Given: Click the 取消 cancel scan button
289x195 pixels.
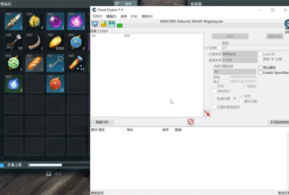Looking at the screenshot, I should tap(230, 36).
